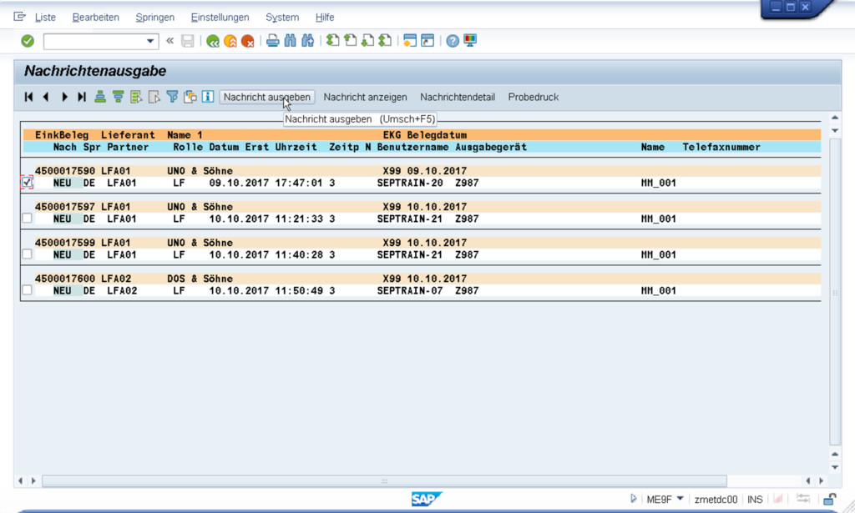Check the checkbox for document 4500017599
Viewport: 855px width, 513px height.
tap(28, 254)
